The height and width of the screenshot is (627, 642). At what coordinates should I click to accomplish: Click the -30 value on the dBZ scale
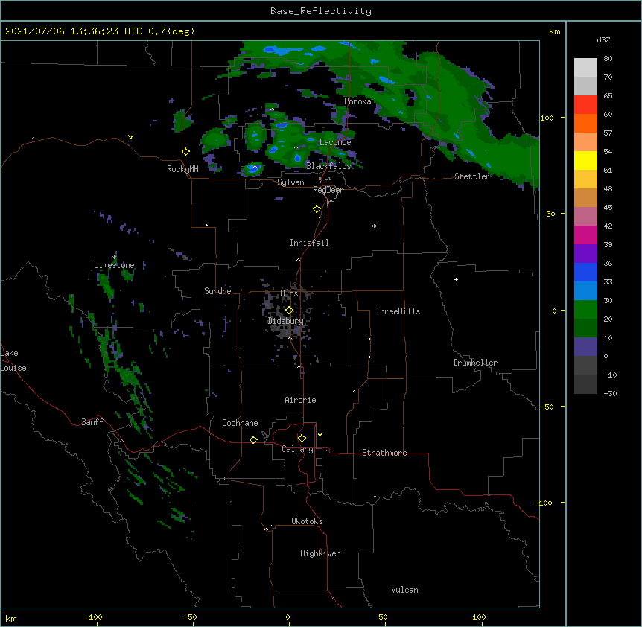(610, 393)
